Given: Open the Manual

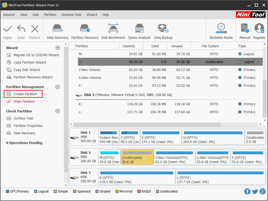Looking at the screenshot, I should click(x=245, y=30).
